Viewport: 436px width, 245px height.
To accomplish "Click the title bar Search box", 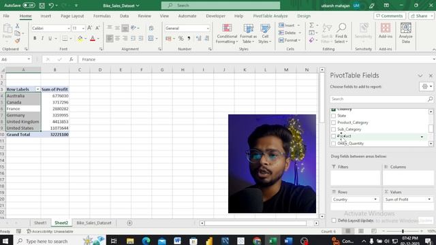I will click(221, 5).
